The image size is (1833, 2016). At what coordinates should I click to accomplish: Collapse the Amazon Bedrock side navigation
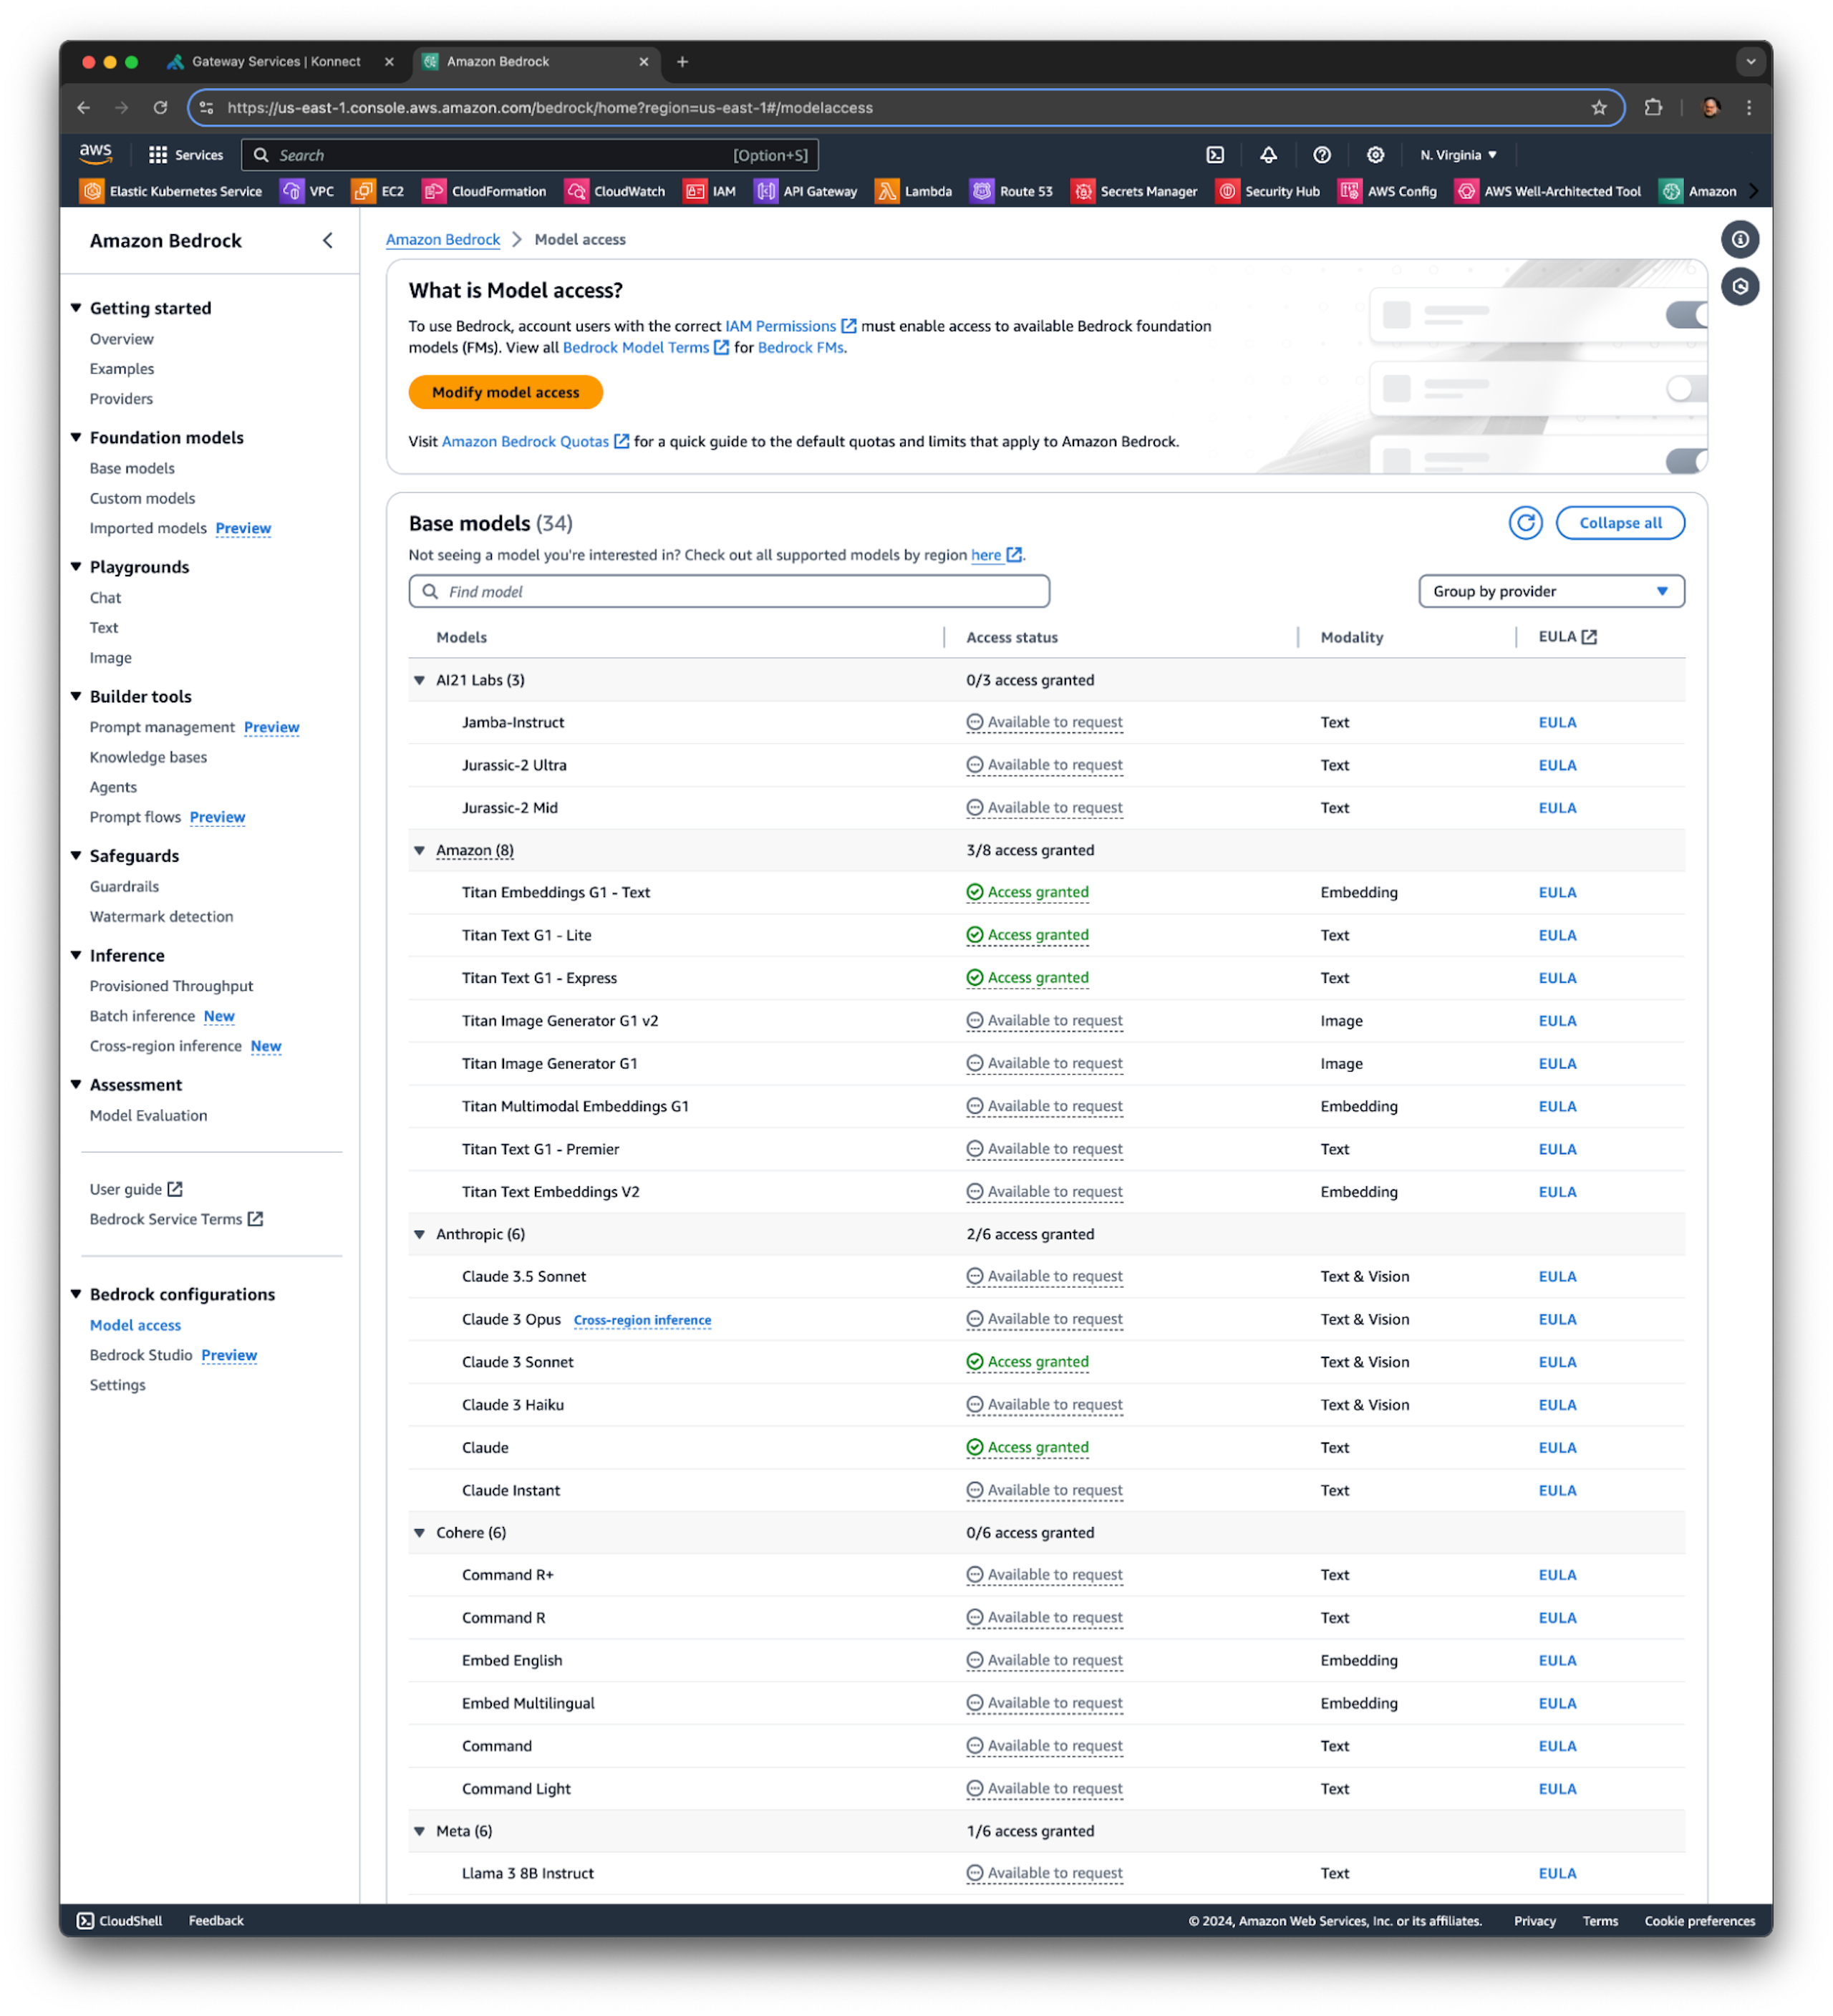328,240
